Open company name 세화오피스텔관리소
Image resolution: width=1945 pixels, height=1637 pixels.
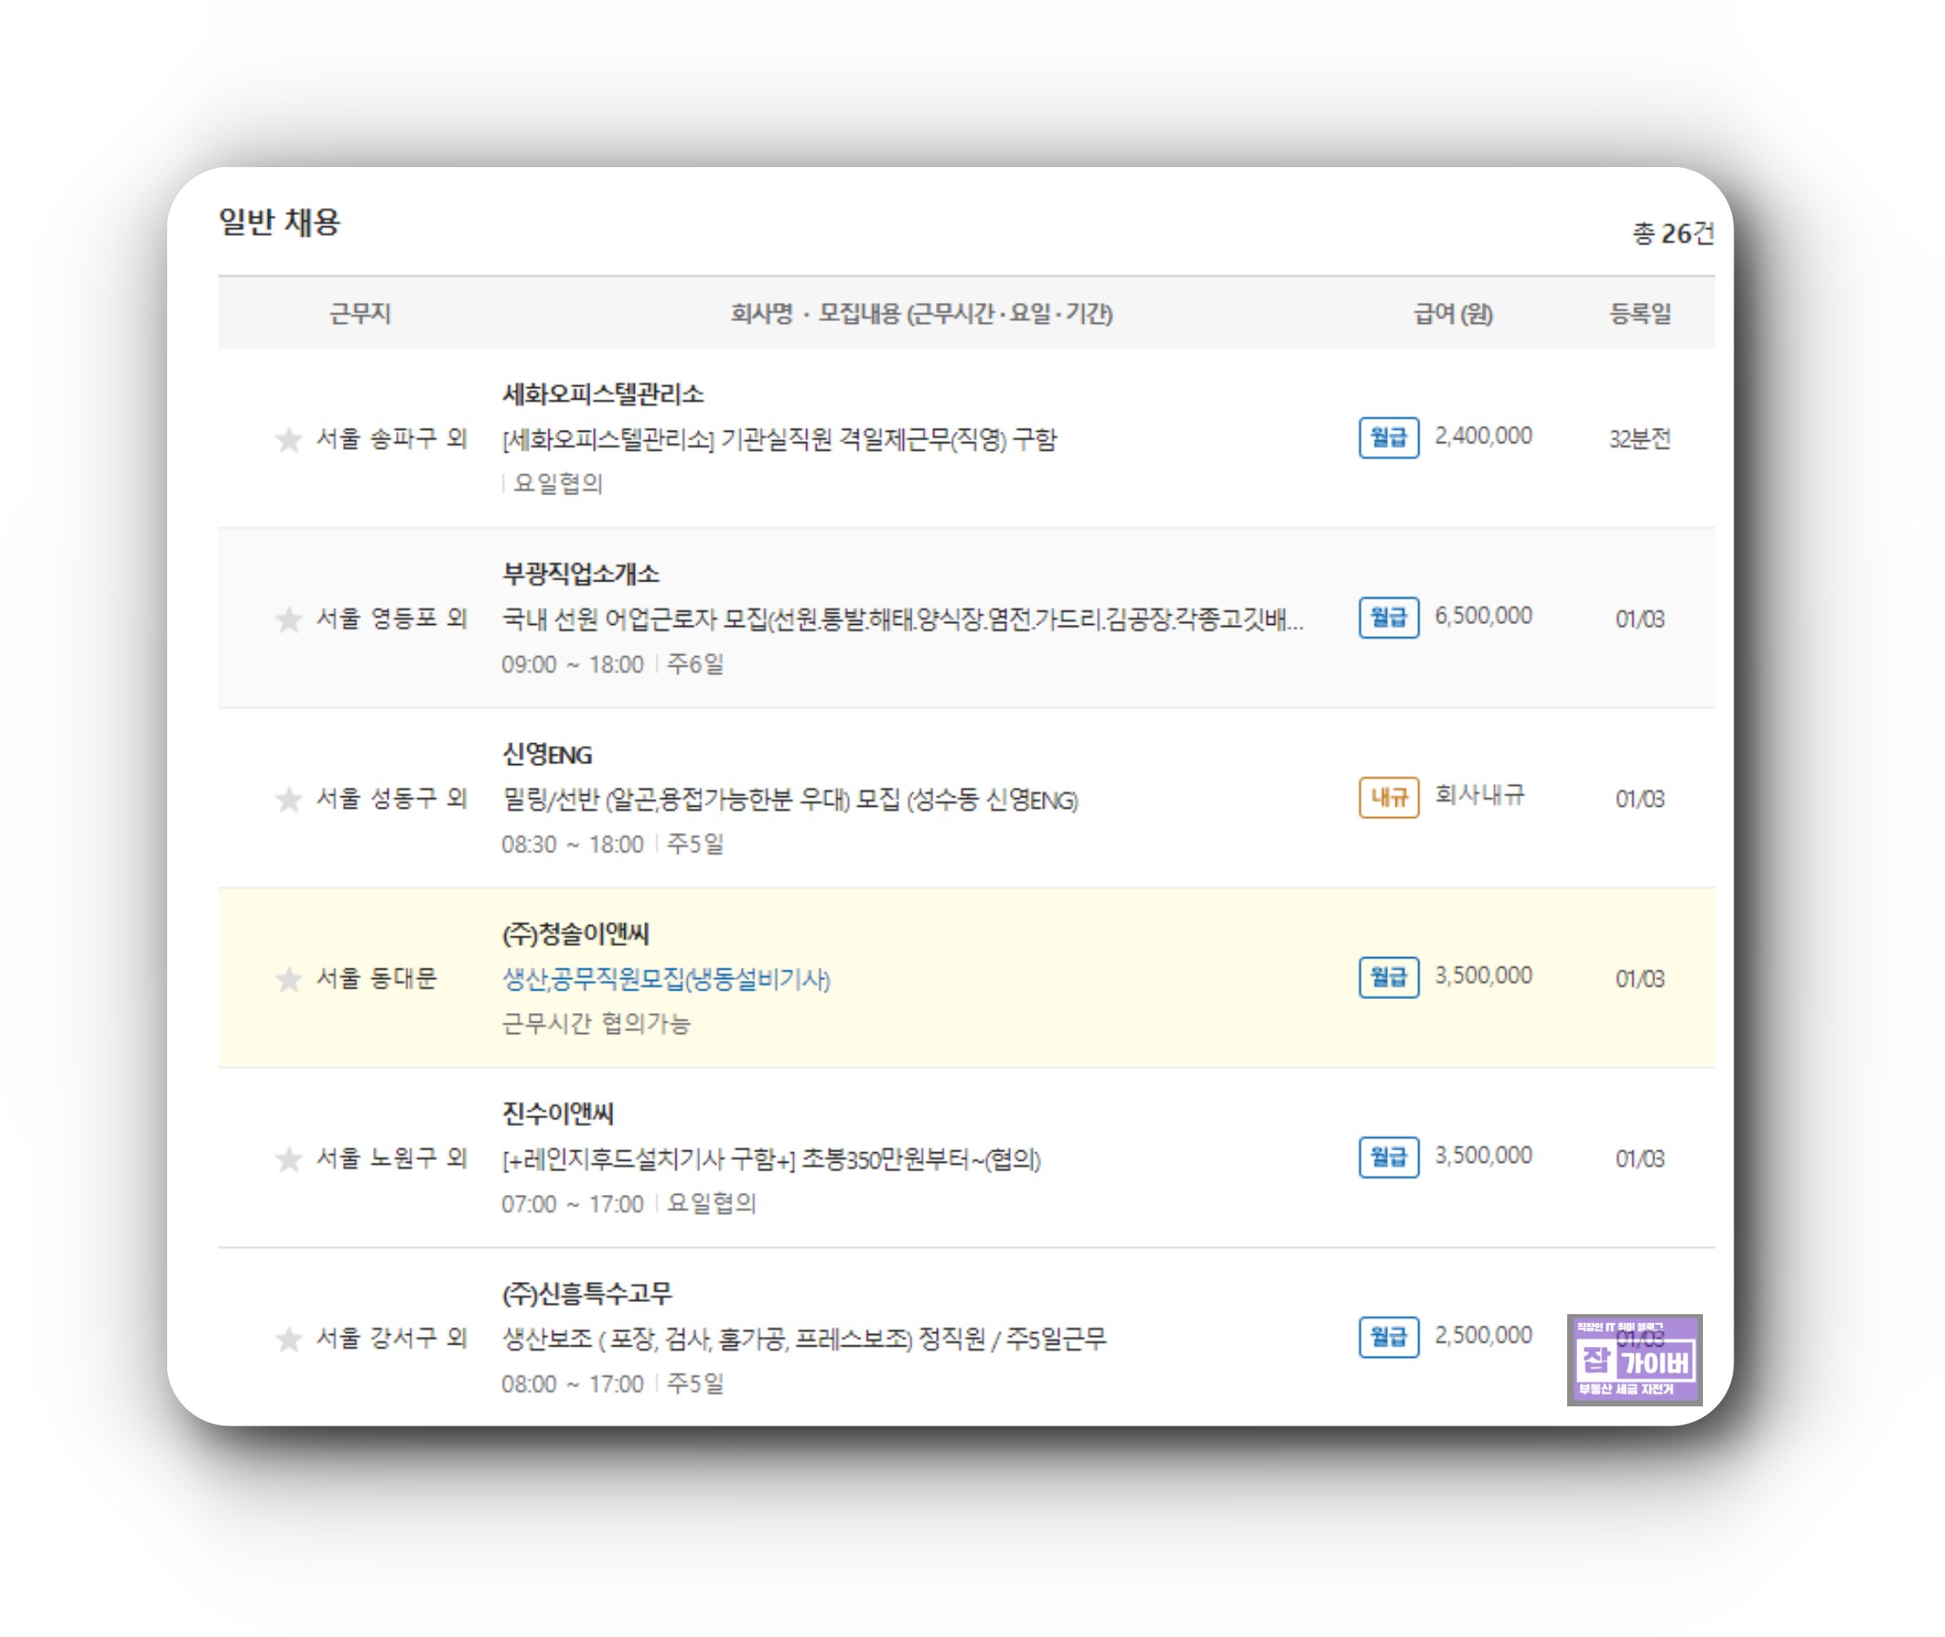pyautogui.click(x=602, y=394)
